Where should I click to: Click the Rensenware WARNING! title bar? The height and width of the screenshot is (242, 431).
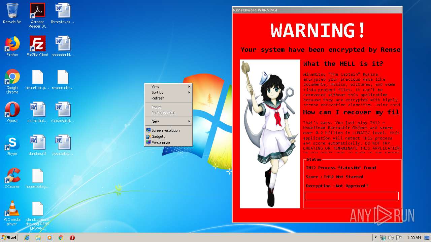click(317, 10)
